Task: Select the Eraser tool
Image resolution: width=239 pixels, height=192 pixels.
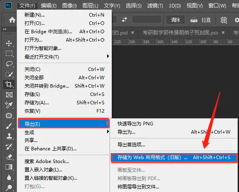Action: pos(9,157)
